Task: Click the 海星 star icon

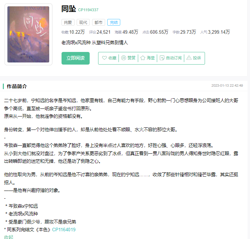Action: [x=143, y=58]
